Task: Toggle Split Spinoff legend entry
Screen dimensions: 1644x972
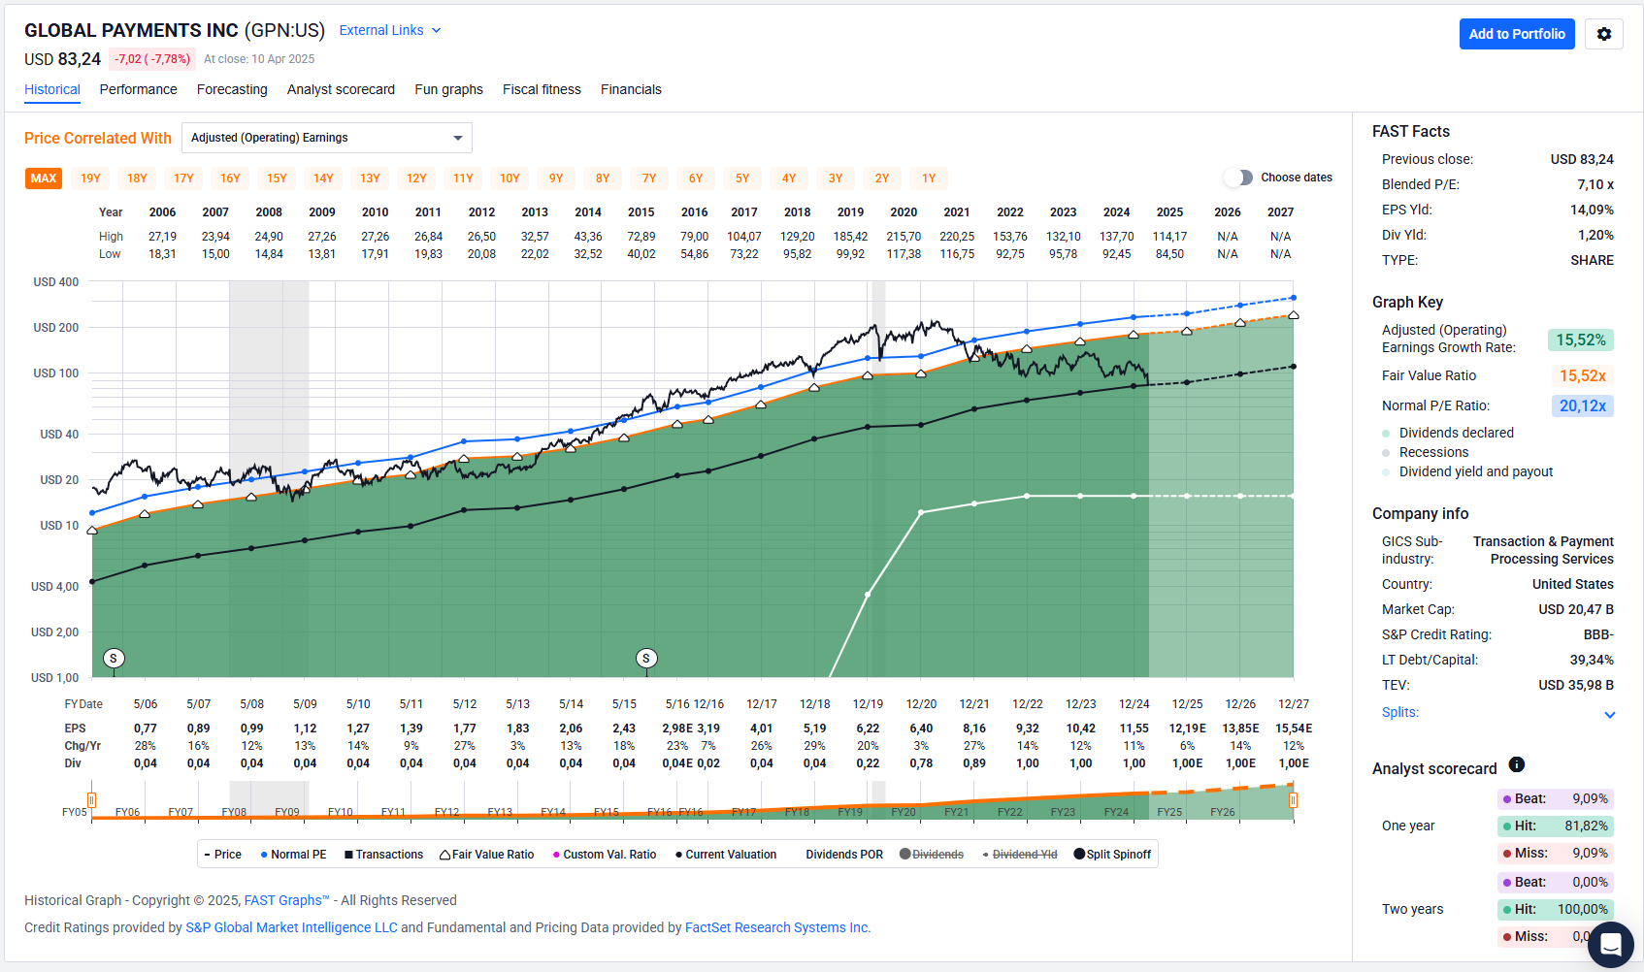Action: [x=1112, y=855]
